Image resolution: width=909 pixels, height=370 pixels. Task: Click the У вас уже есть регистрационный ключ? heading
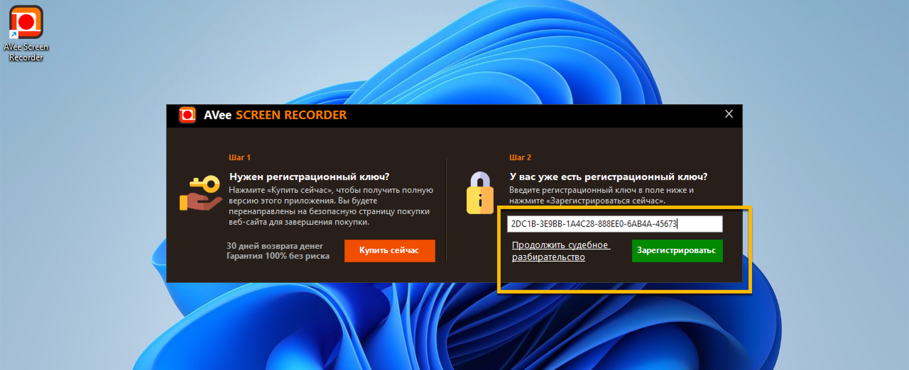608,177
